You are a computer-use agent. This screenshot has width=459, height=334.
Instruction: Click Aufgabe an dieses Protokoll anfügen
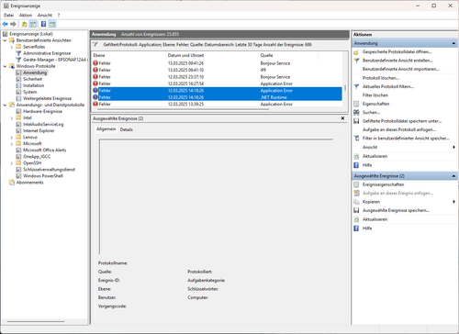coord(399,129)
